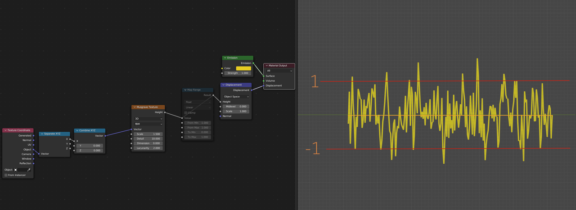Enable the From Instancer checkbox
The image size is (576, 210).
tap(6, 175)
